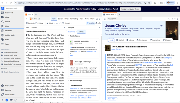Select the Counseling filter chip

155,40
